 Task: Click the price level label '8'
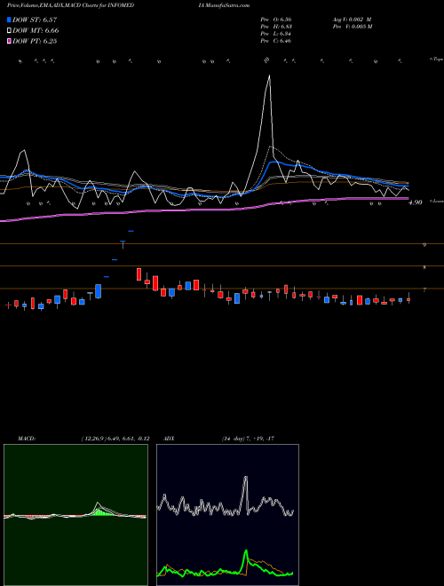[424, 267]
